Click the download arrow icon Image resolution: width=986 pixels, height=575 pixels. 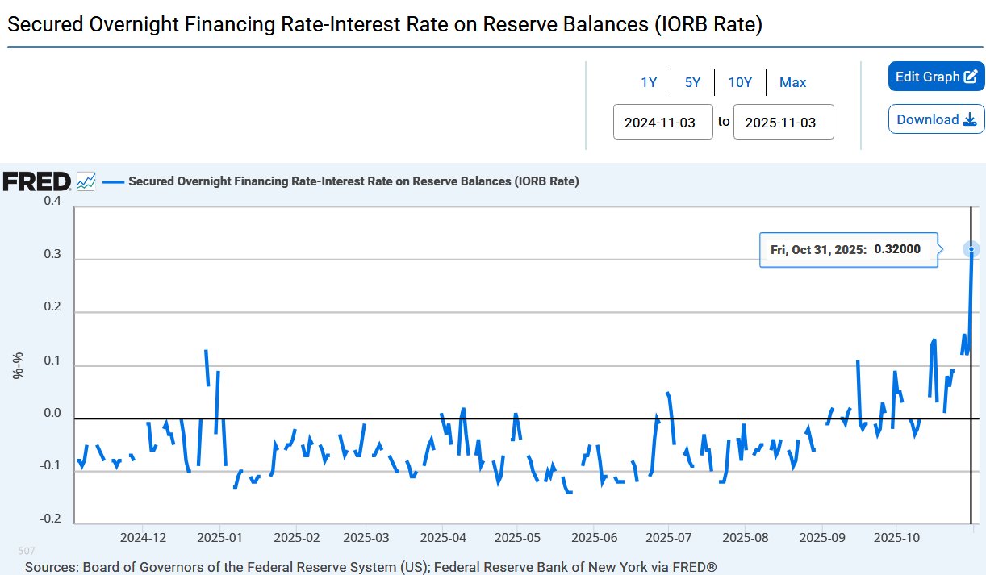click(x=970, y=119)
